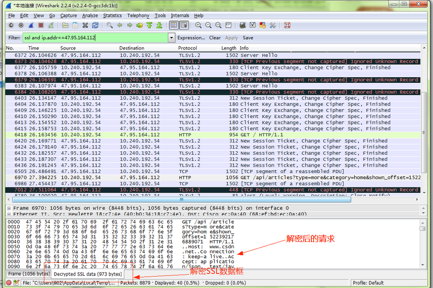The width and height of the screenshot is (433, 288).
Task: Expand the Frame 6970 details tree
Action: pyautogui.click(x=9, y=208)
